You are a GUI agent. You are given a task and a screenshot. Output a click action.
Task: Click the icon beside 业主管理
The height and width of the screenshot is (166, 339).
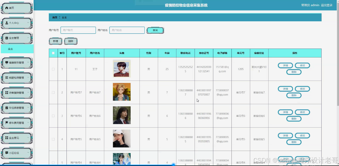coord(7,38)
